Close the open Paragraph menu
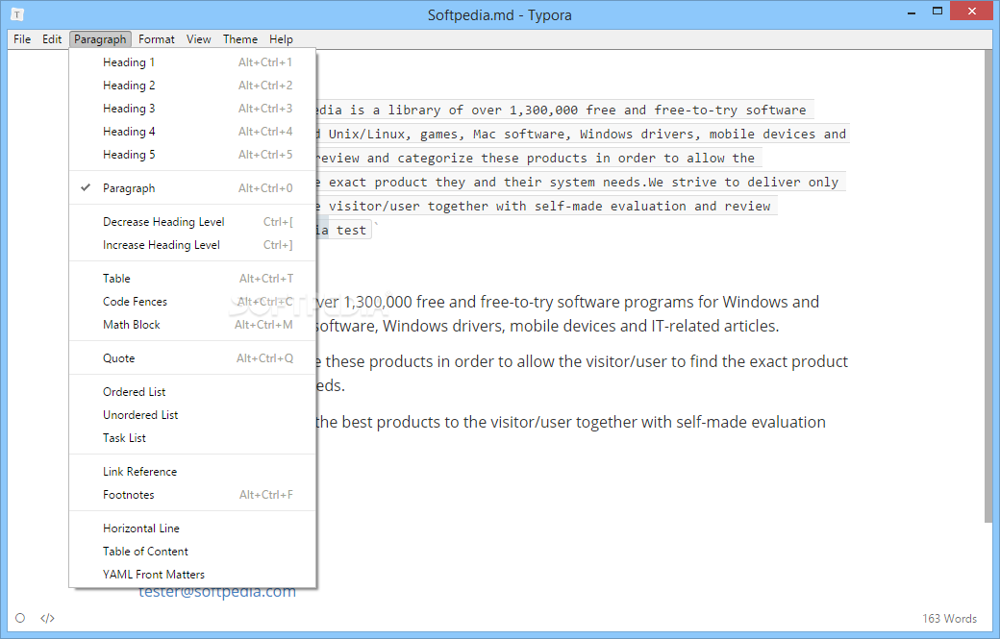 click(x=100, y=38)
